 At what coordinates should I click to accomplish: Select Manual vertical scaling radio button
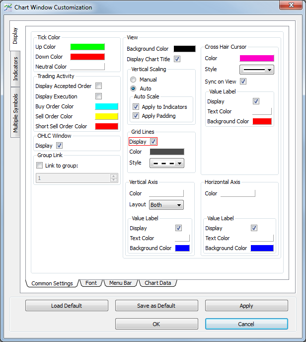pyautogui.click(x=133, y=80)
